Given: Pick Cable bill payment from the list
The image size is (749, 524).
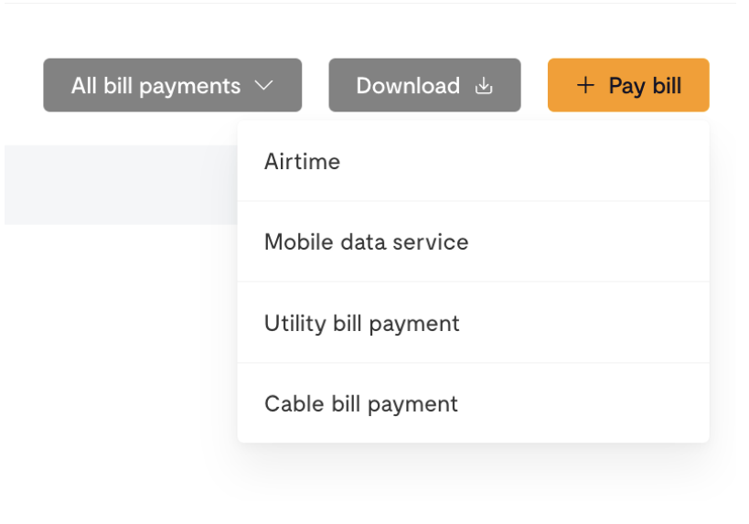Looking at the screenshot, I should pyautogui.click(x=472, y=403).
